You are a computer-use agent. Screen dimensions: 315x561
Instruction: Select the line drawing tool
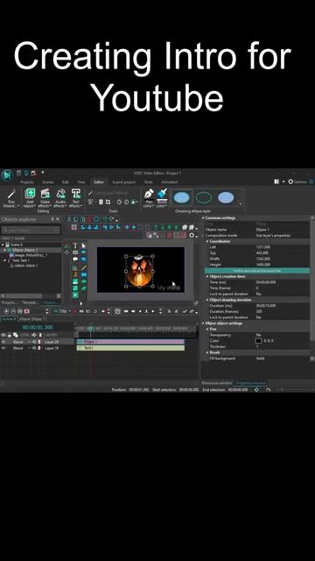84,267
